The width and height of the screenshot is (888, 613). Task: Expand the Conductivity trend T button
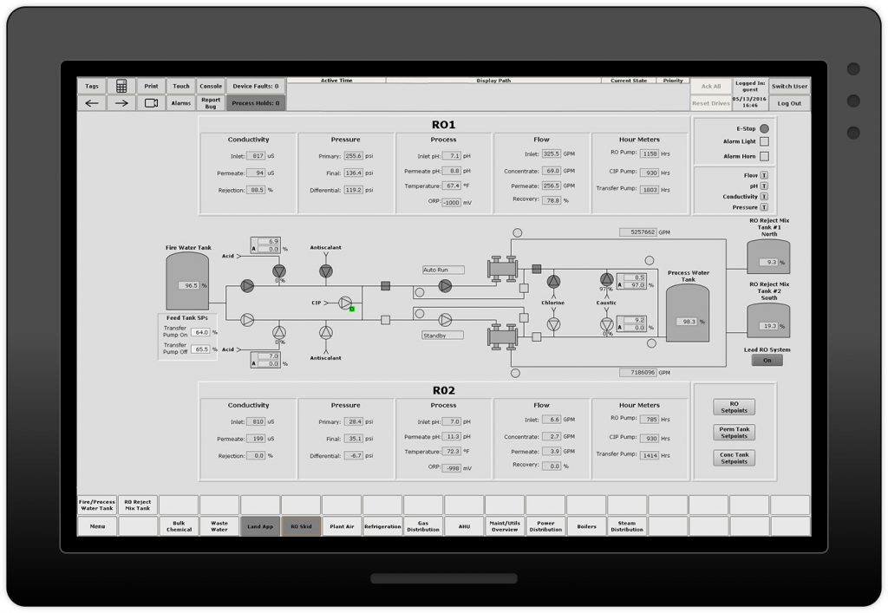(x=764, y=197)
